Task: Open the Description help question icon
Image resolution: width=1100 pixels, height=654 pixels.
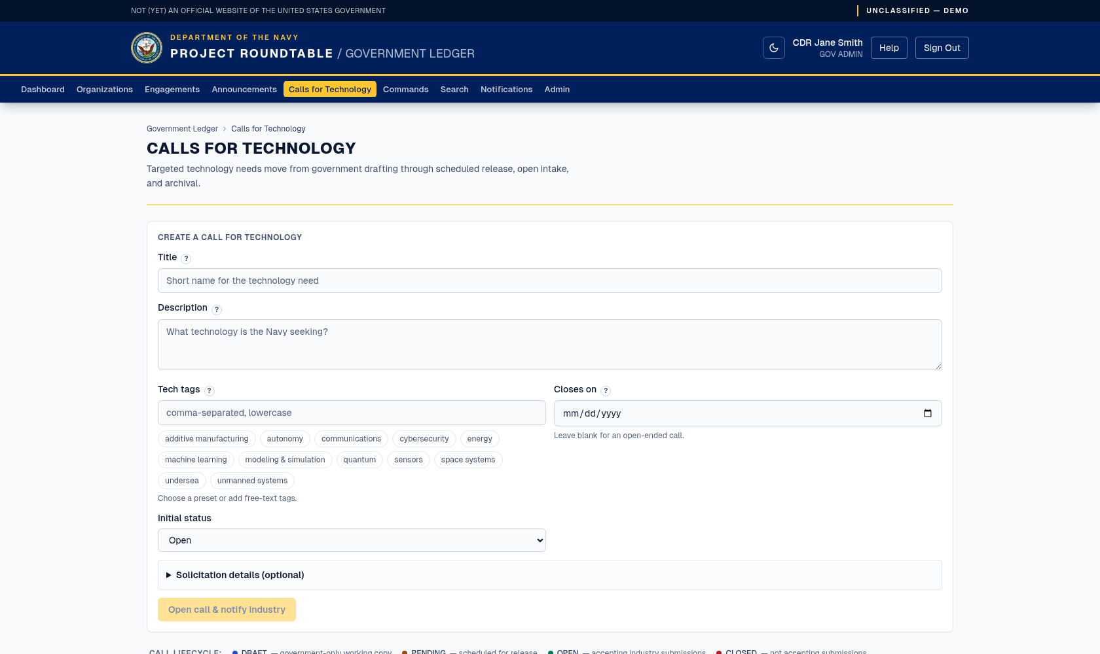Action: coord(217,309)
